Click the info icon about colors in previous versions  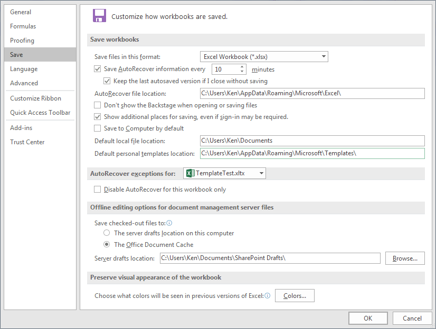tap(268, 295)
